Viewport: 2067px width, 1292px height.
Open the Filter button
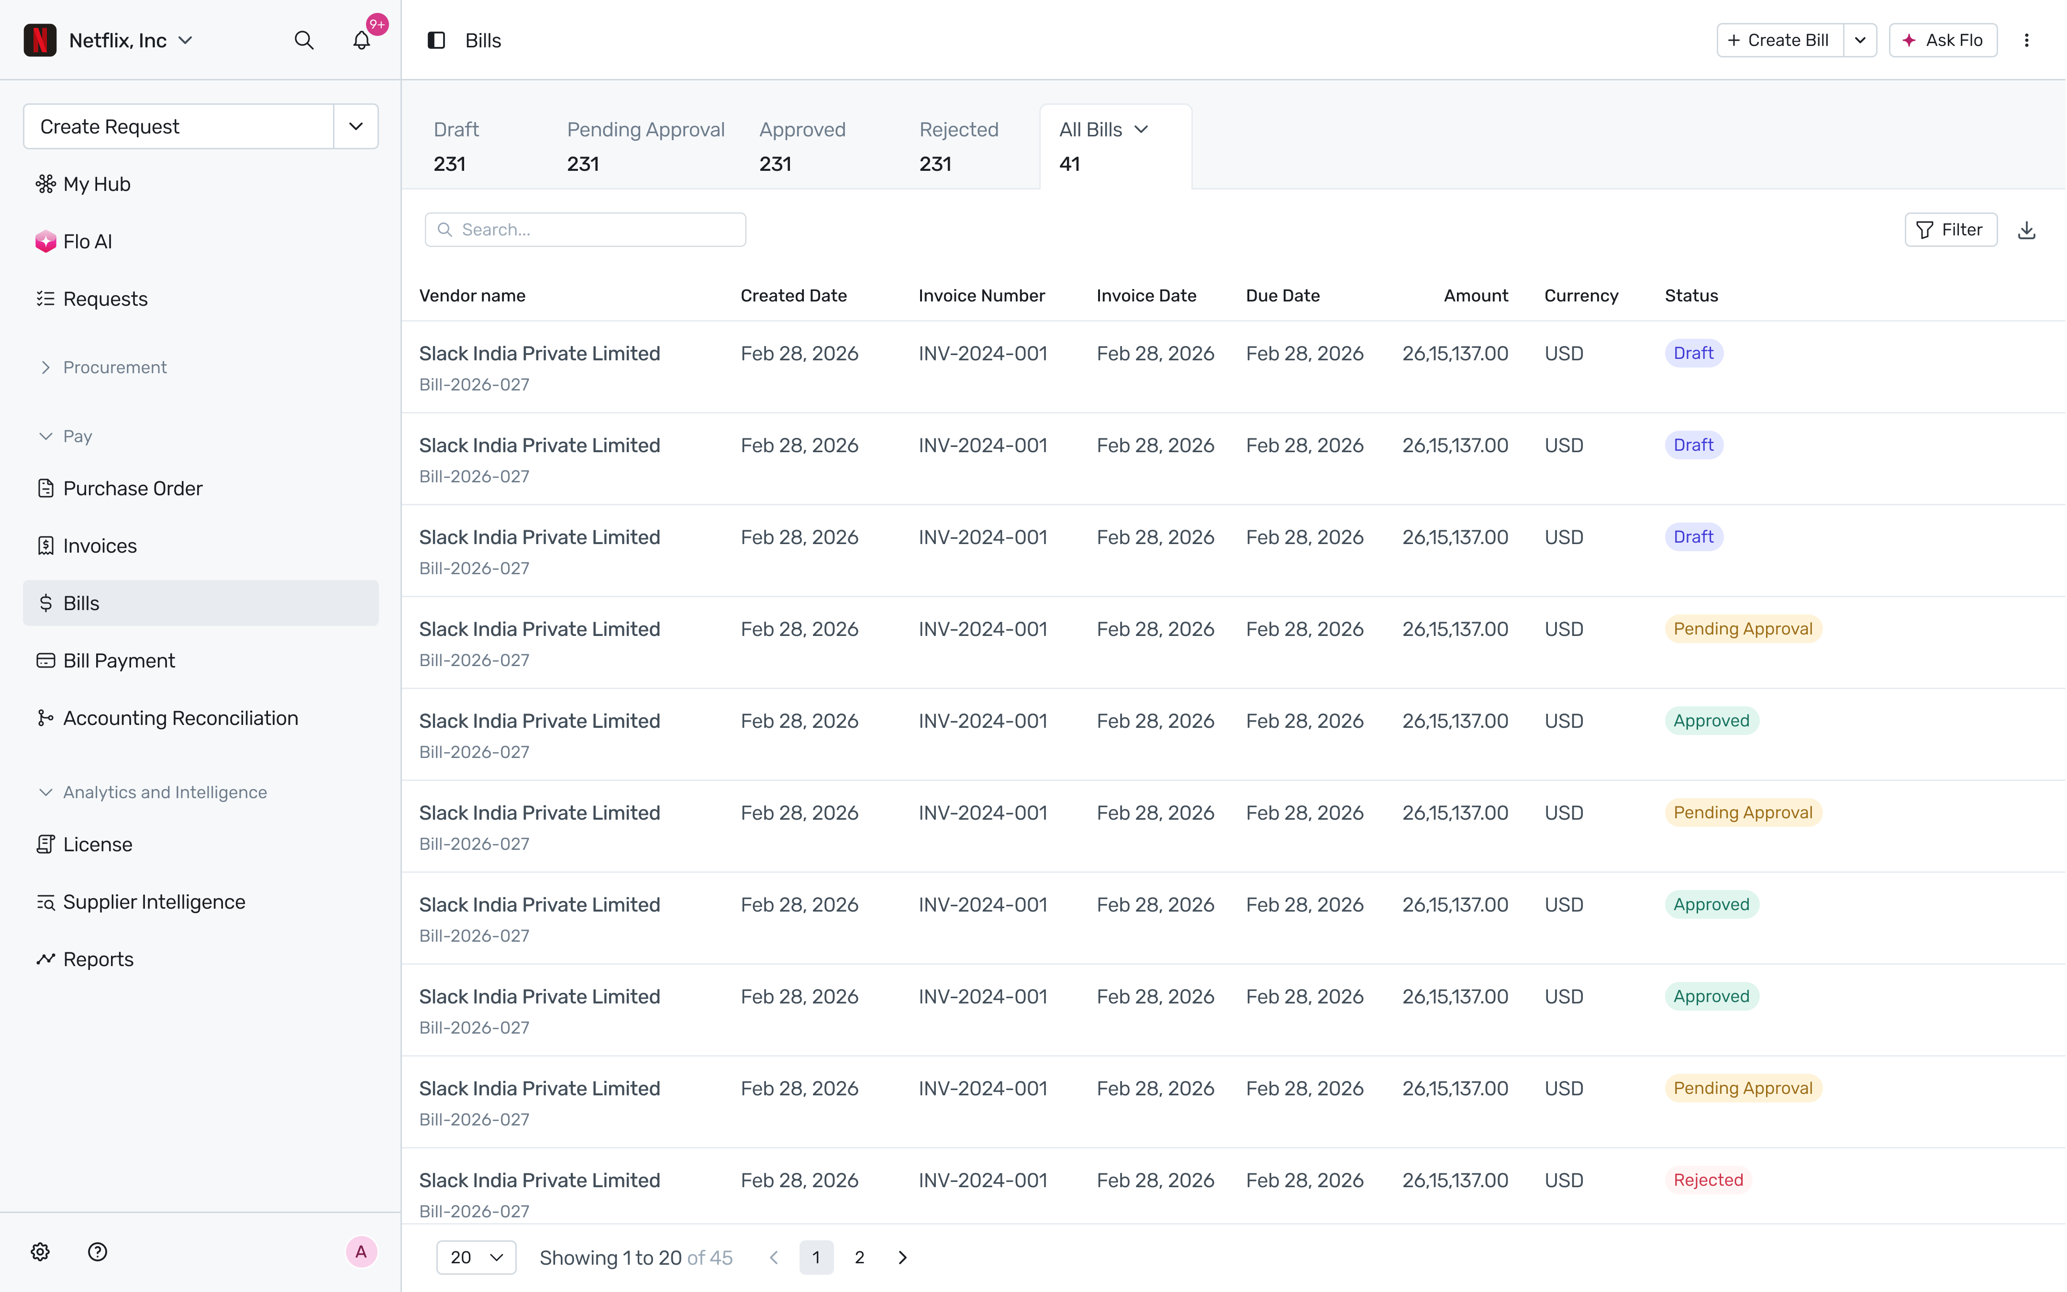tap(1950, 230)
